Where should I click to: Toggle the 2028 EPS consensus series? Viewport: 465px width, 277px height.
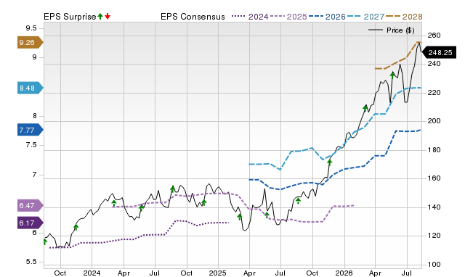pyautogui.click(x=404, y=17)
